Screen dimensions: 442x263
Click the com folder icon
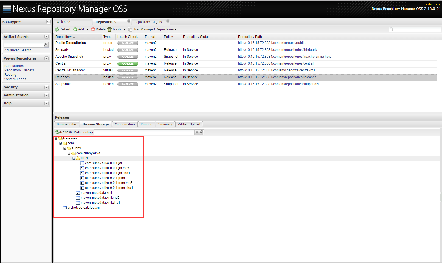pos(65,143)
